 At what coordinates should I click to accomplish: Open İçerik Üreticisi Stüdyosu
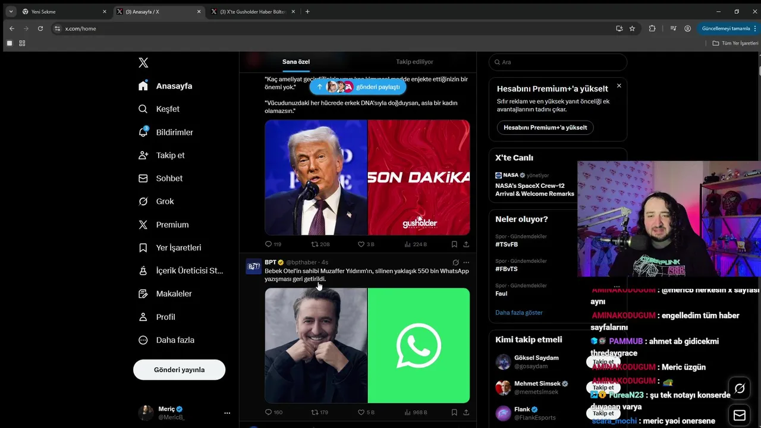(x=180, y=270)
